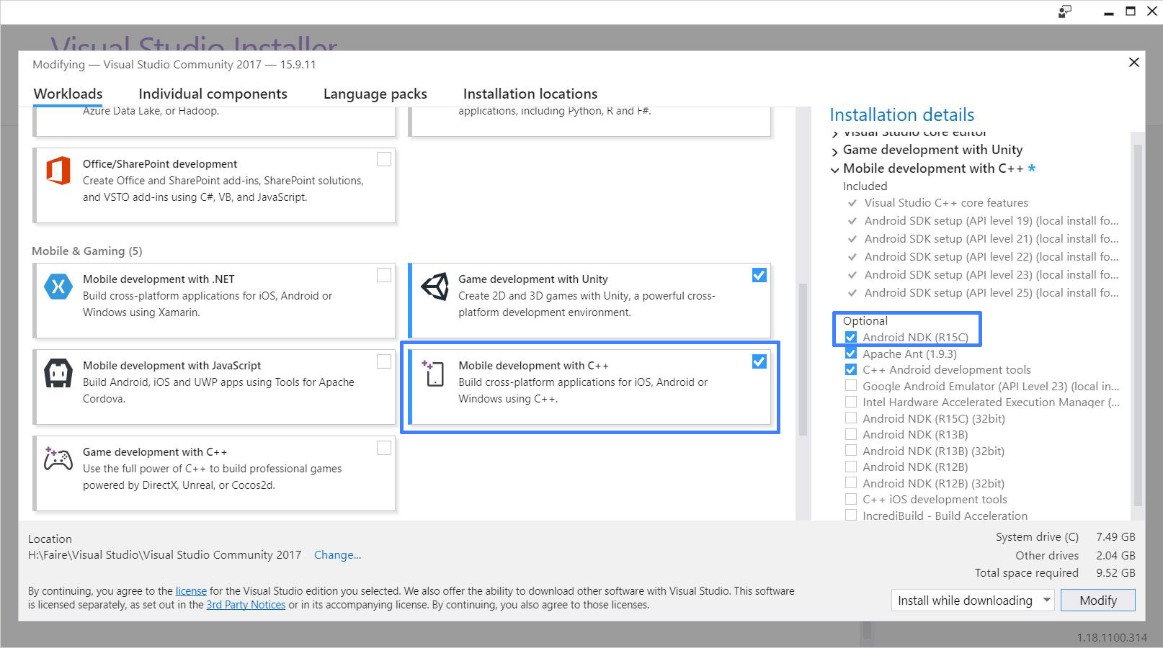
Task: Click the installation path H:\Faire\Visual Studio text
Action: [x=164, y=554]
